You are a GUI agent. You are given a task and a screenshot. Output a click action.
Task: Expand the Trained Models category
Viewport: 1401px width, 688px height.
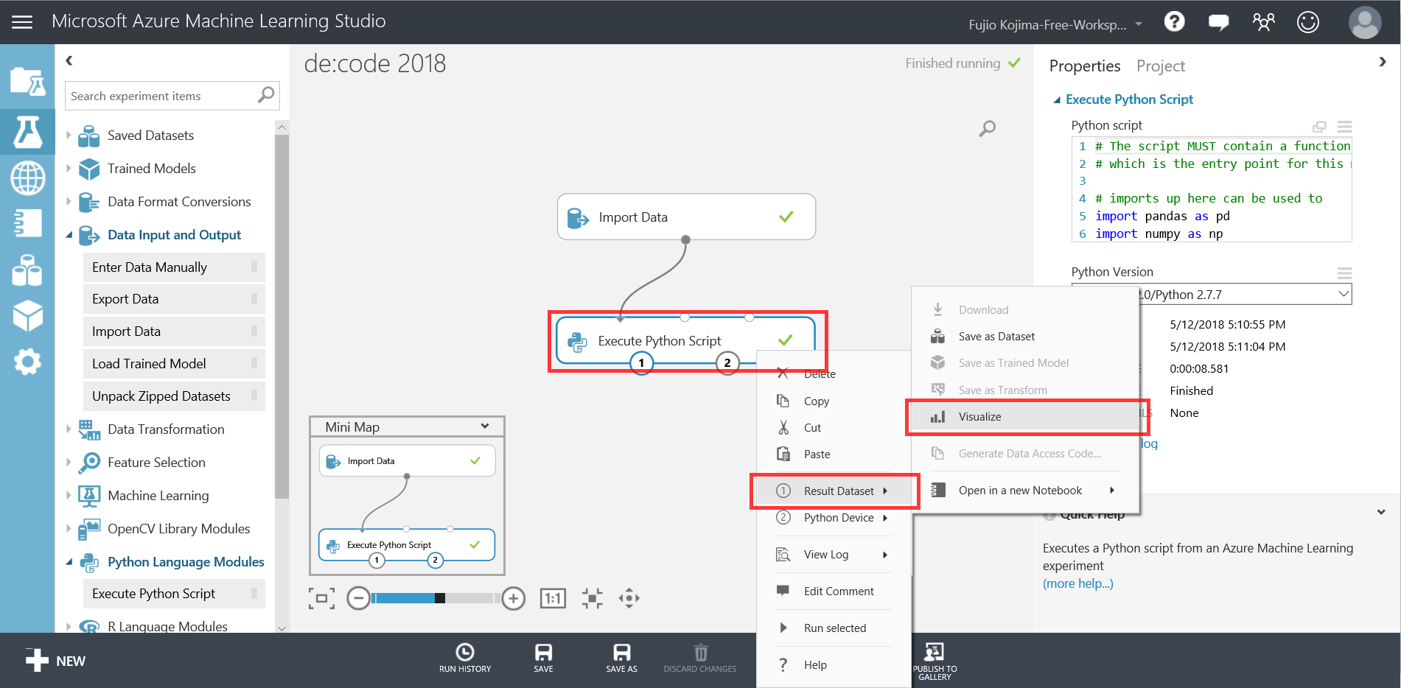pos(69,168)
